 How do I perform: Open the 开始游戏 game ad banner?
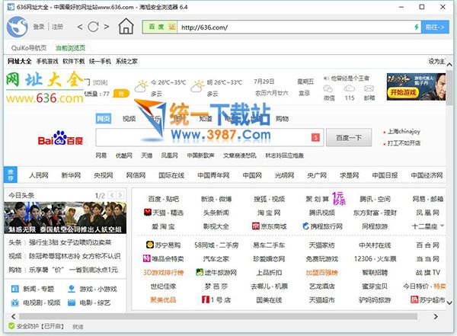coord(416,87)
